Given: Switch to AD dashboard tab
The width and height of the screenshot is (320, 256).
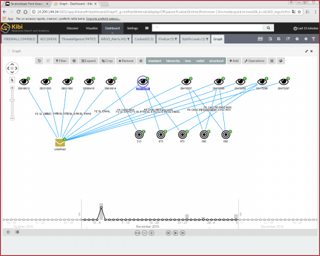Looking at the screenshot, I should (49, 39).
